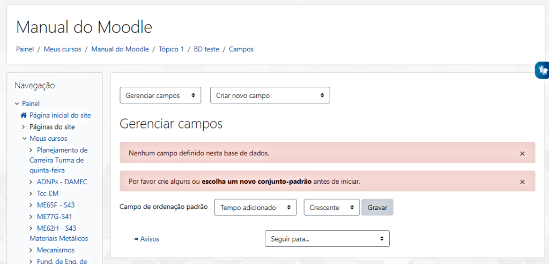Open Painel in the navigation tree

(x=31, y=103)
